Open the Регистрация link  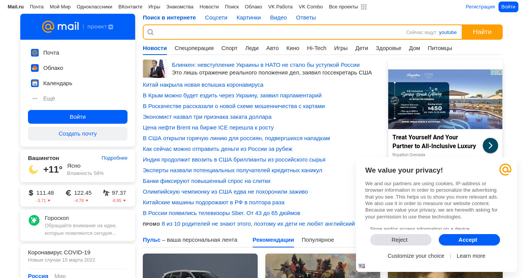480,7
